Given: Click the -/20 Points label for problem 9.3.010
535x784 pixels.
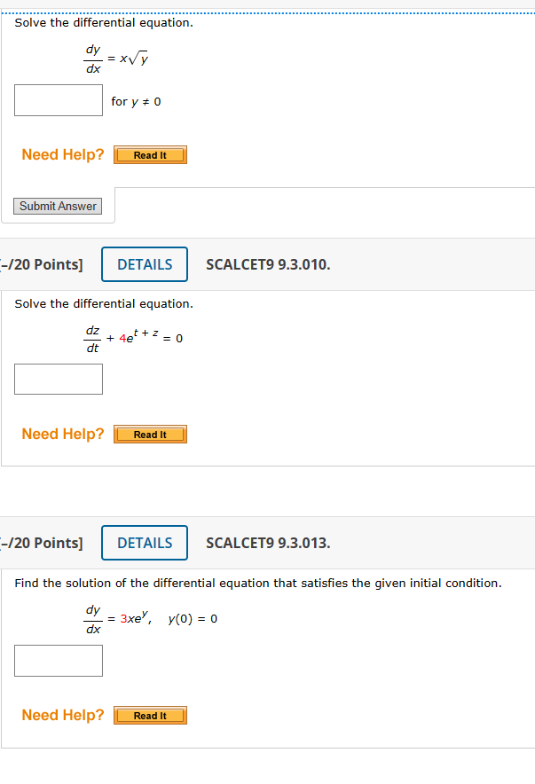Looking at the screenshot, I should pyautogui.click(x=32, y=263).
